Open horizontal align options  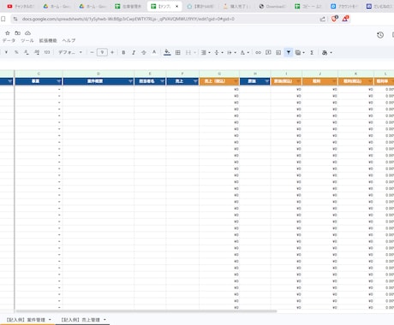click(x=206, y=52)
